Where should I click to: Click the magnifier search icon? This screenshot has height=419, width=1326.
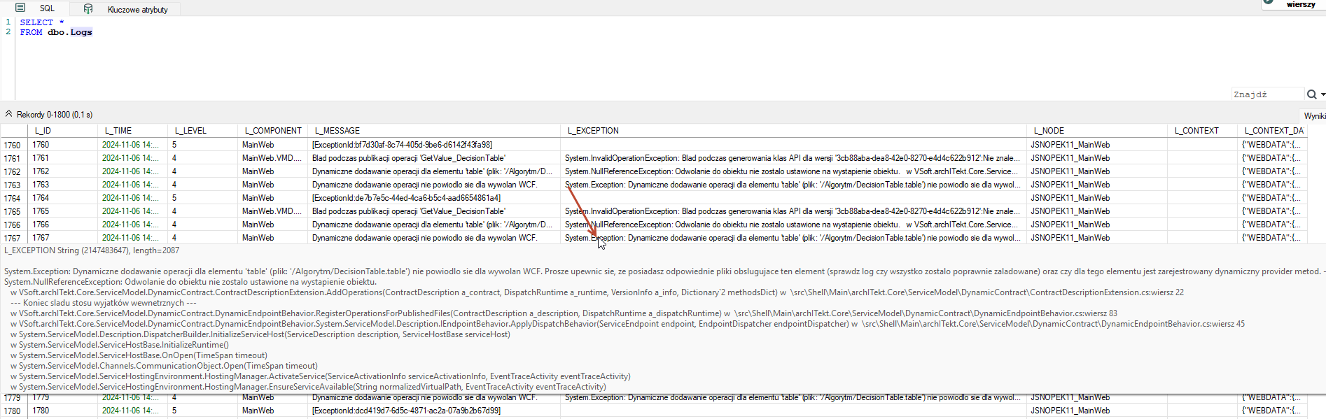point(1311,94)
